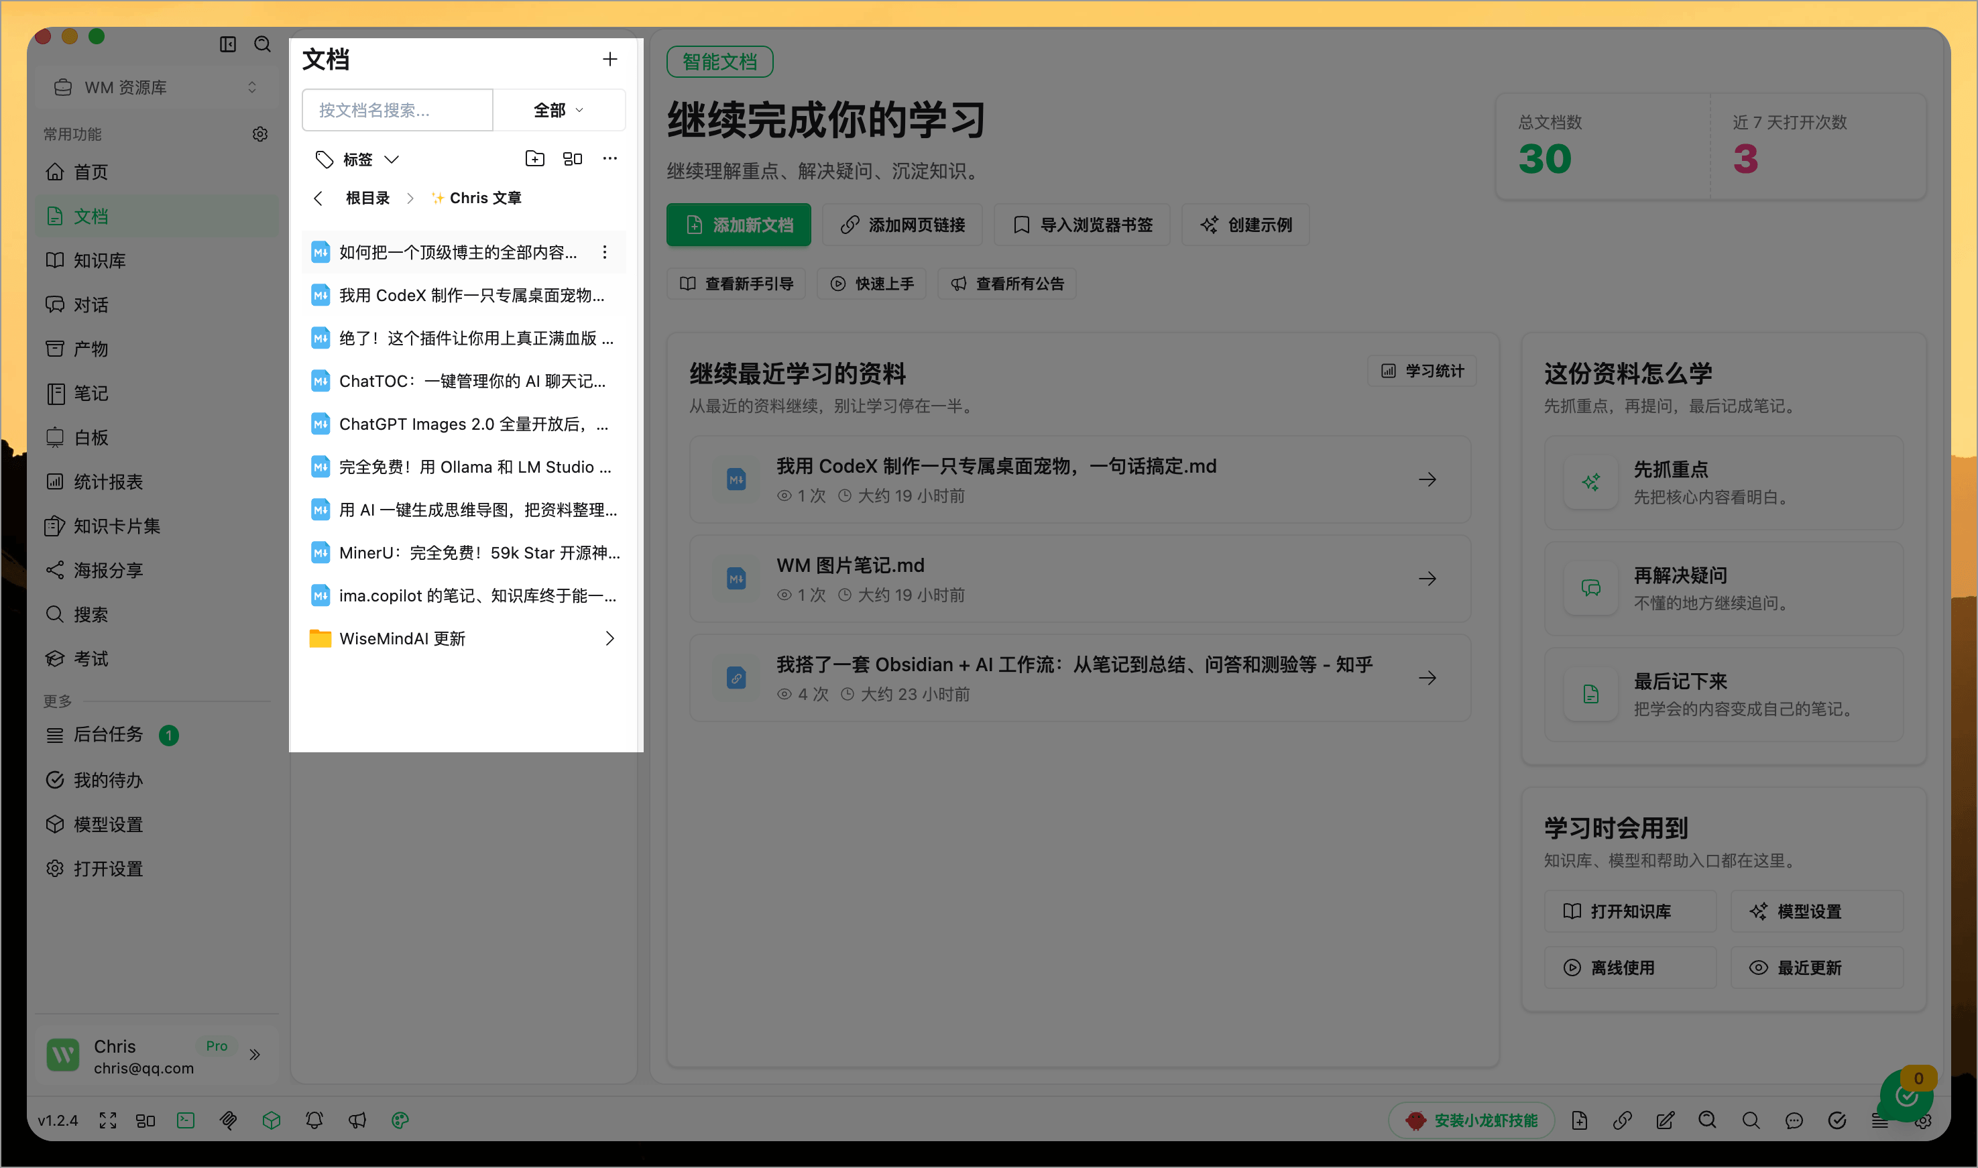Click 安装小龙虾技能 button
1978x1168 pixels.
point(1471,1120)
